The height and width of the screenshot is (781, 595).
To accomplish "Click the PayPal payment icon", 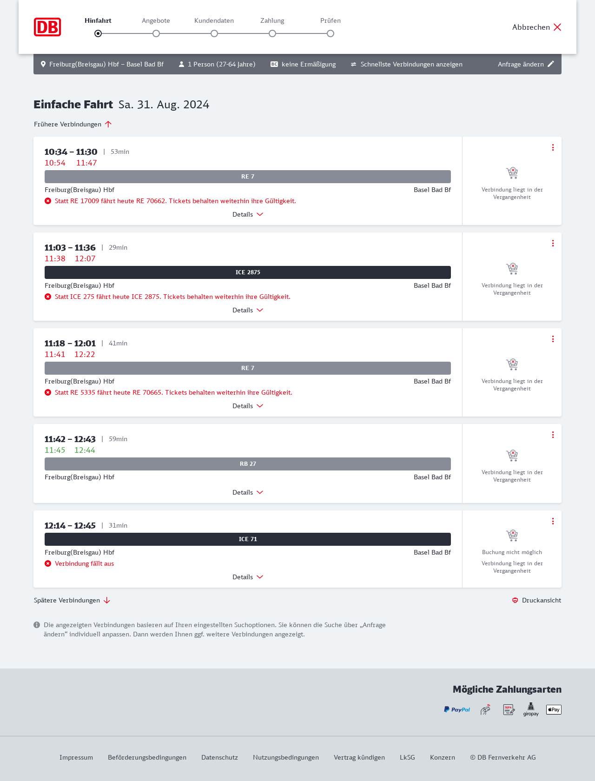I will 457,709.
